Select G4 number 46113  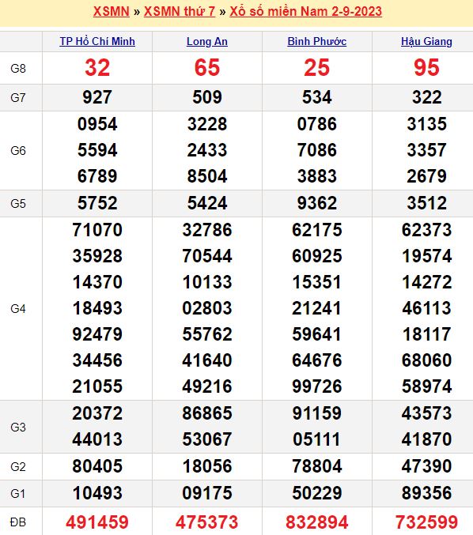click(426, 308)
